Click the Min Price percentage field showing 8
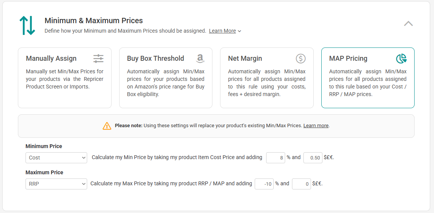Viewport: 434px width, 213px height. click(x=275, y=158)
